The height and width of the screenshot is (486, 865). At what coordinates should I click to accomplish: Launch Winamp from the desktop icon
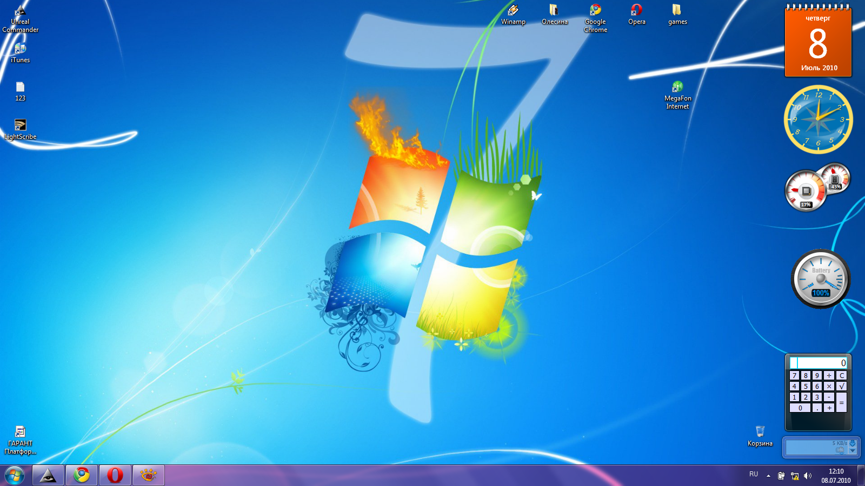(x=513, y=15)
